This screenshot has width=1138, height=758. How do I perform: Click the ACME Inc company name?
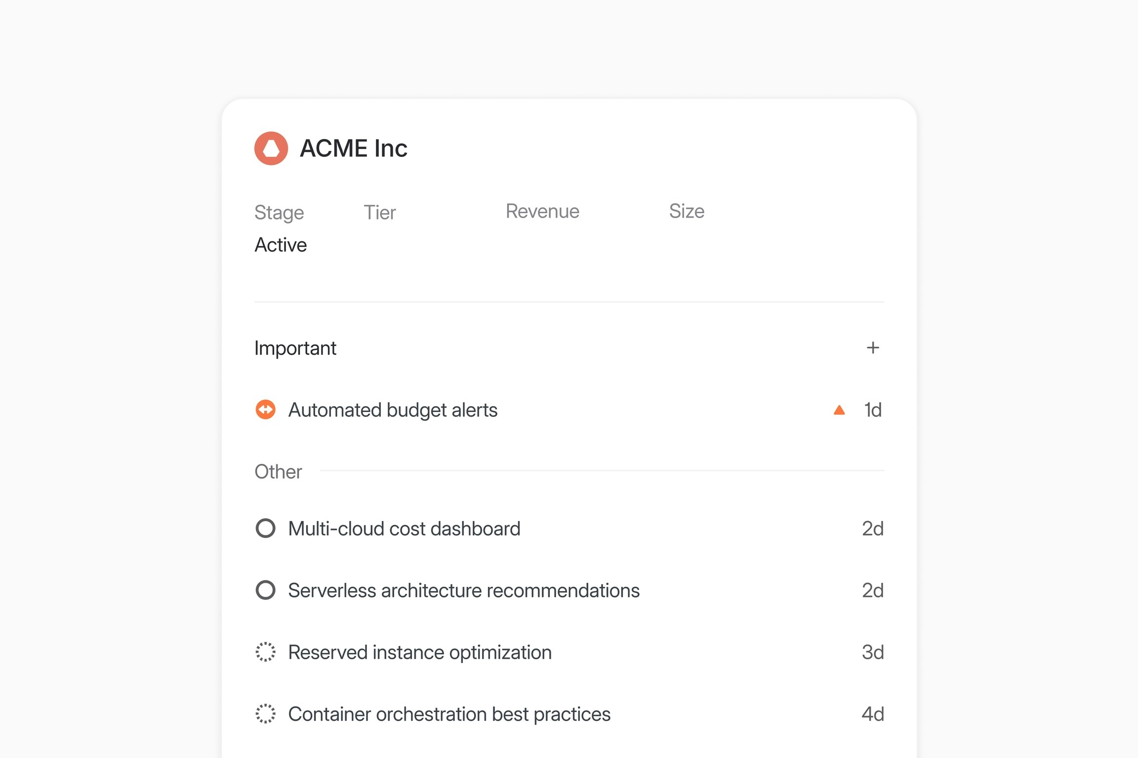click(x=353, y=148)
